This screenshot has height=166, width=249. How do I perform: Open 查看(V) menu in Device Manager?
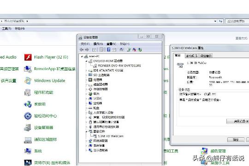coord(111,44)
